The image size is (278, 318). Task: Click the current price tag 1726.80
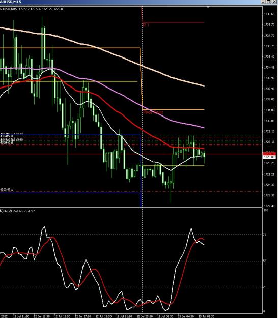point(269,157)
